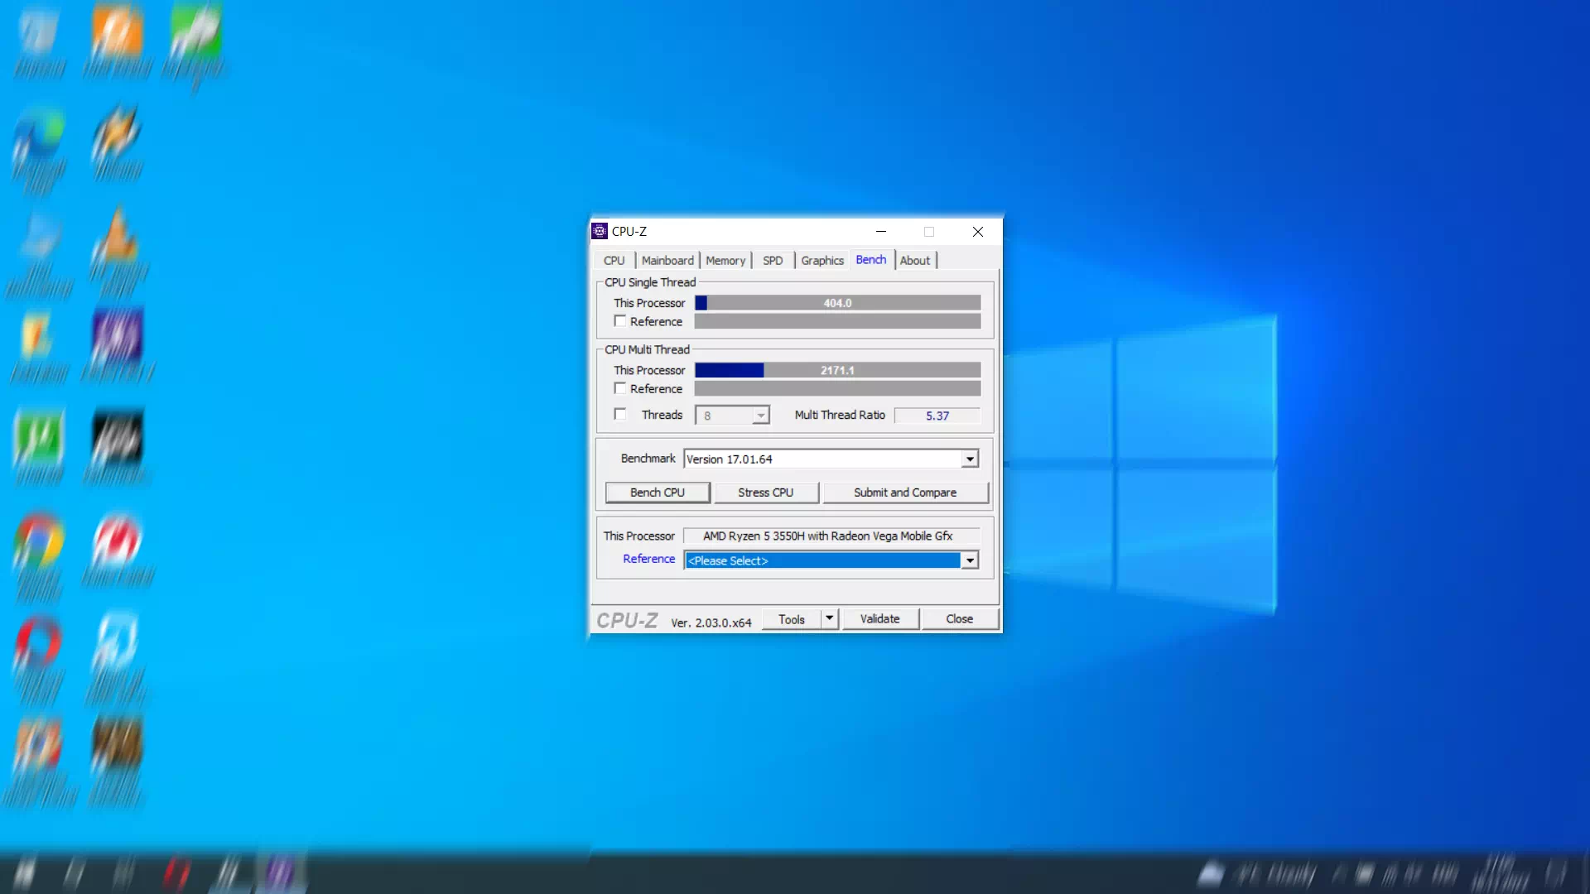Open the blurred Chrome desktop shortcut
The height and width of the screenshot is (894, 1590).
click(x=38, y=542)
